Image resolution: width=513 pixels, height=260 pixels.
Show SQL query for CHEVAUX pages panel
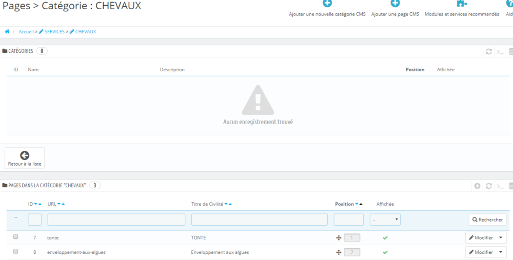pos(500,186)
